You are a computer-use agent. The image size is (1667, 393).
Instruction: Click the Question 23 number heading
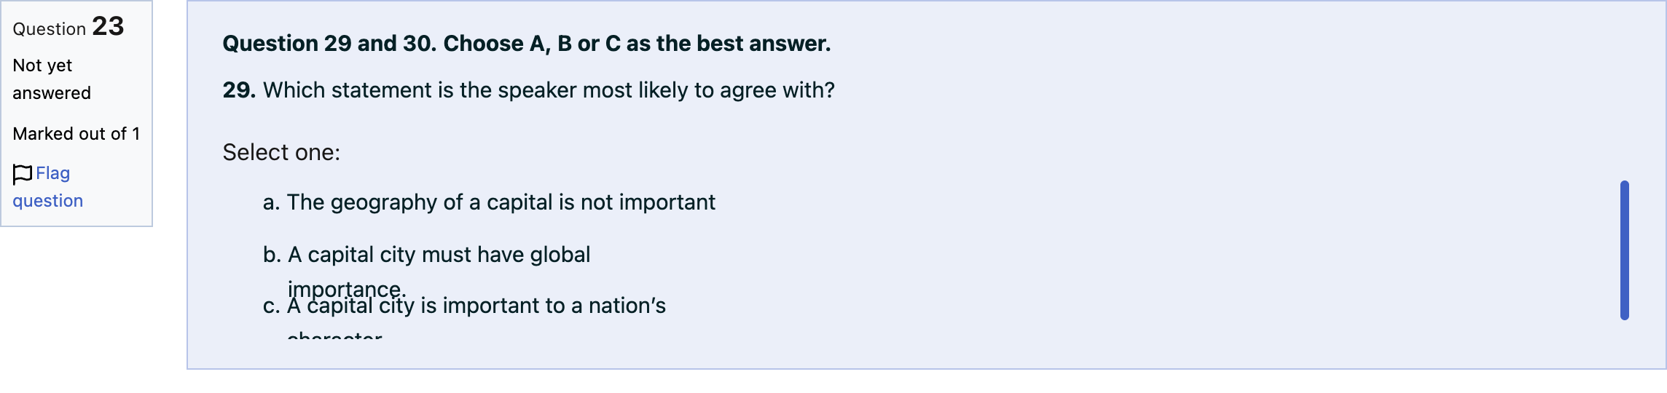point(68,27)
